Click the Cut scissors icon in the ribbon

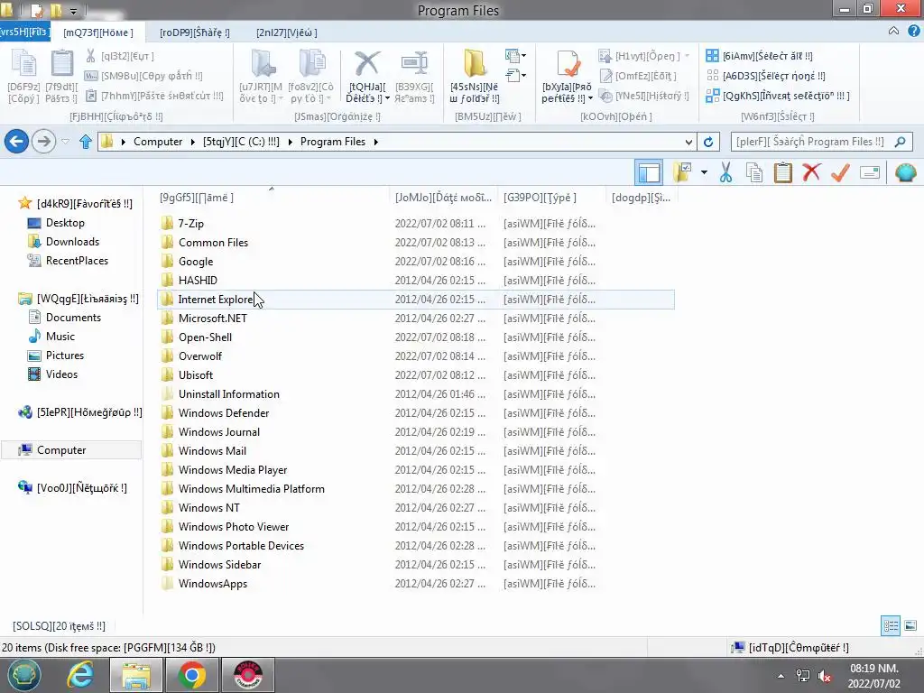coord(90,56)
